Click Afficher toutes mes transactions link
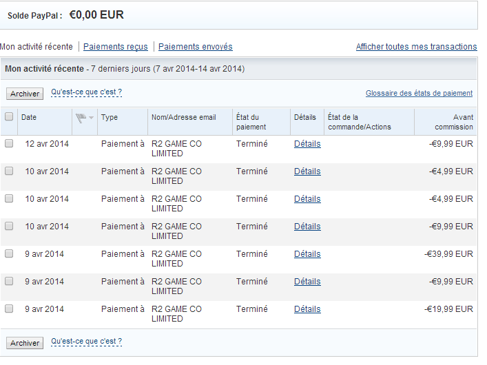 point(416,47)
